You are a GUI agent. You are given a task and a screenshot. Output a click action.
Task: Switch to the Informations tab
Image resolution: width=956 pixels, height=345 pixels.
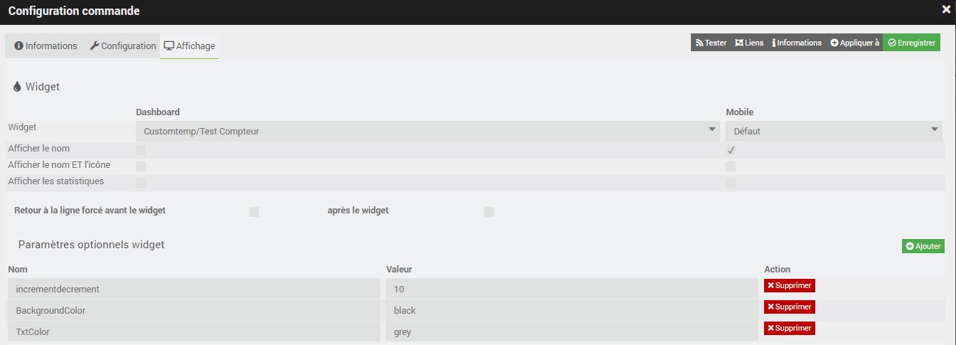coord(45,46)
